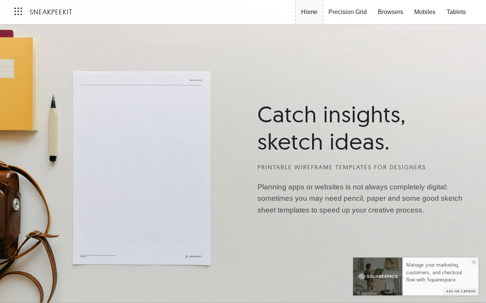
Task: Click the 'Catch insights, sketch ideas.' headline
Action: point(331,128)
